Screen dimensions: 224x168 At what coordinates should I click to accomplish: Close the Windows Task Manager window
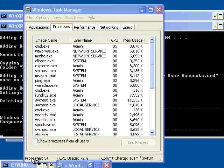(159, 10)
